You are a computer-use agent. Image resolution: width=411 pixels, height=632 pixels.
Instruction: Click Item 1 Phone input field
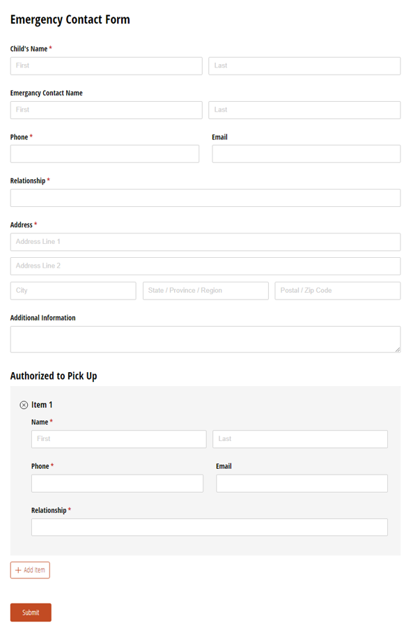(117, 484)
